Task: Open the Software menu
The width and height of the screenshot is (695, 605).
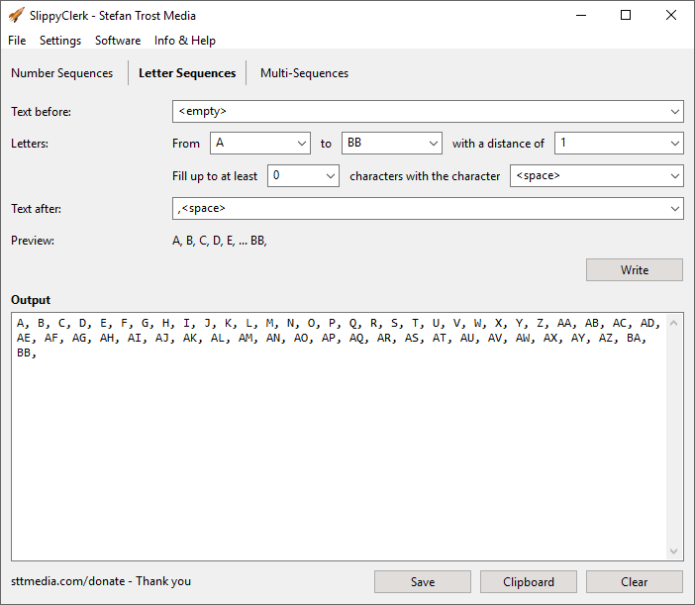Action: click(x=118, y=41)
